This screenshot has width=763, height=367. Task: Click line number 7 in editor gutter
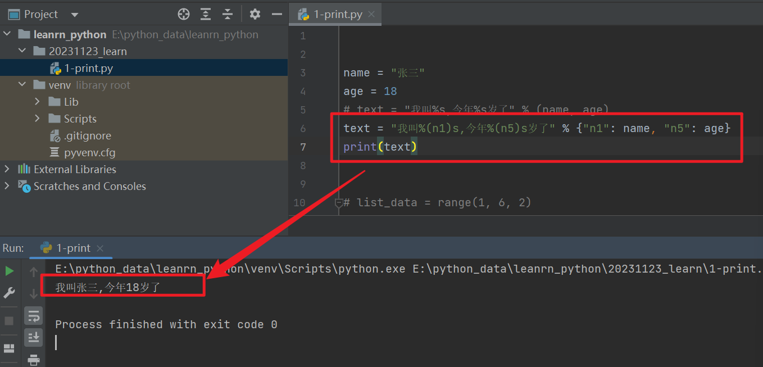click(303, 147)
